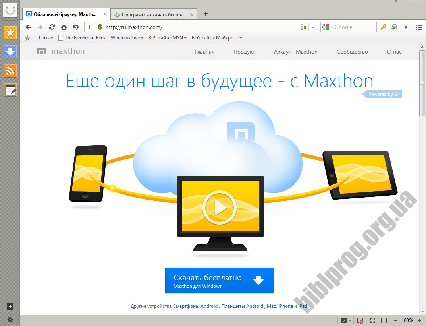Zoom out with the minus button
Viewport: 426px width, 326px height.
click(x=395, y=320)
